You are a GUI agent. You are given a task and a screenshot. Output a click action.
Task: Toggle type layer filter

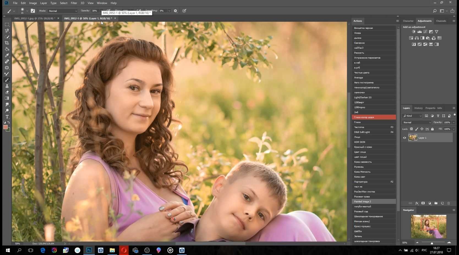point(438,116)
